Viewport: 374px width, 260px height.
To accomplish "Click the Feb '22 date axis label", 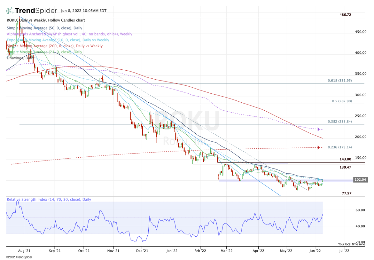I will pos(199,250).
